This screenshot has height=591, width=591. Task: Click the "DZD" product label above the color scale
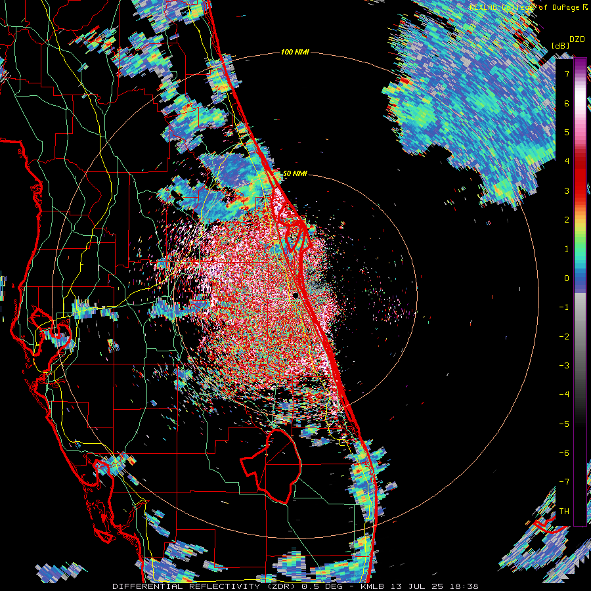577,39
